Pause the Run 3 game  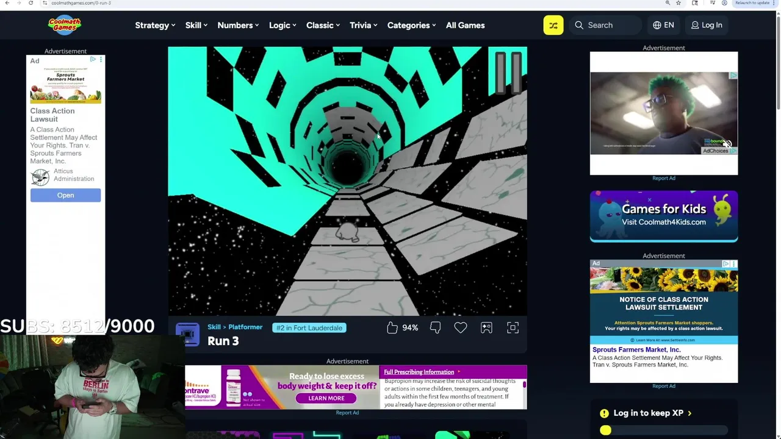pos(508,73)
